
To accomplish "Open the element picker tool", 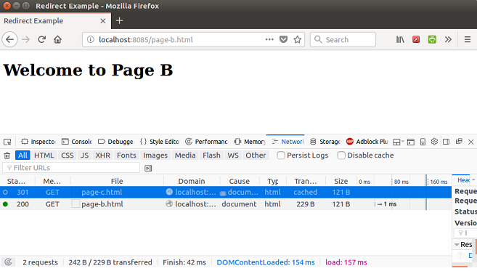I will [x=7, y=142].
